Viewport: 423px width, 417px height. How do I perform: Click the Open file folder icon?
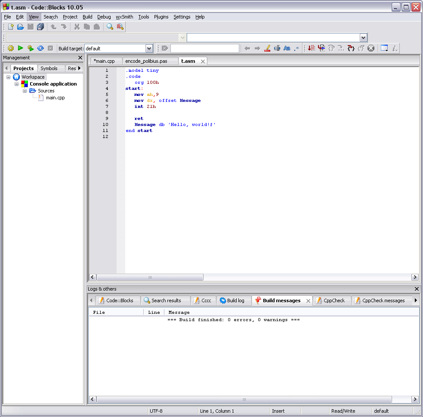[x=20, y=27]
